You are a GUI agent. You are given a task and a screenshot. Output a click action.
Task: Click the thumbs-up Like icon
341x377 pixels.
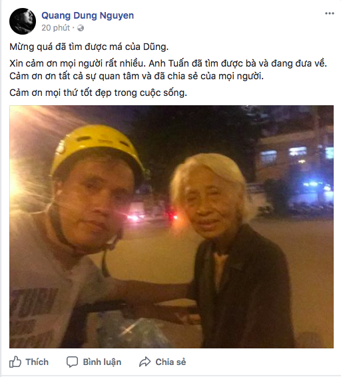click(x=15, y=362)
